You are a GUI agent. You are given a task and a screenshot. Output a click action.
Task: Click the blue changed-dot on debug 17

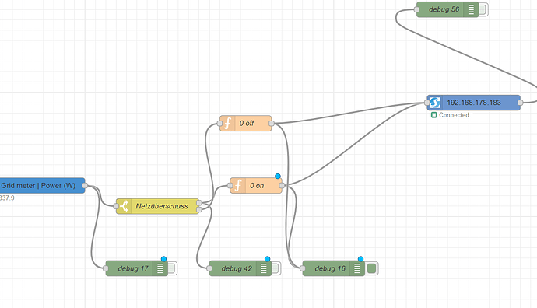click(163, 259)
